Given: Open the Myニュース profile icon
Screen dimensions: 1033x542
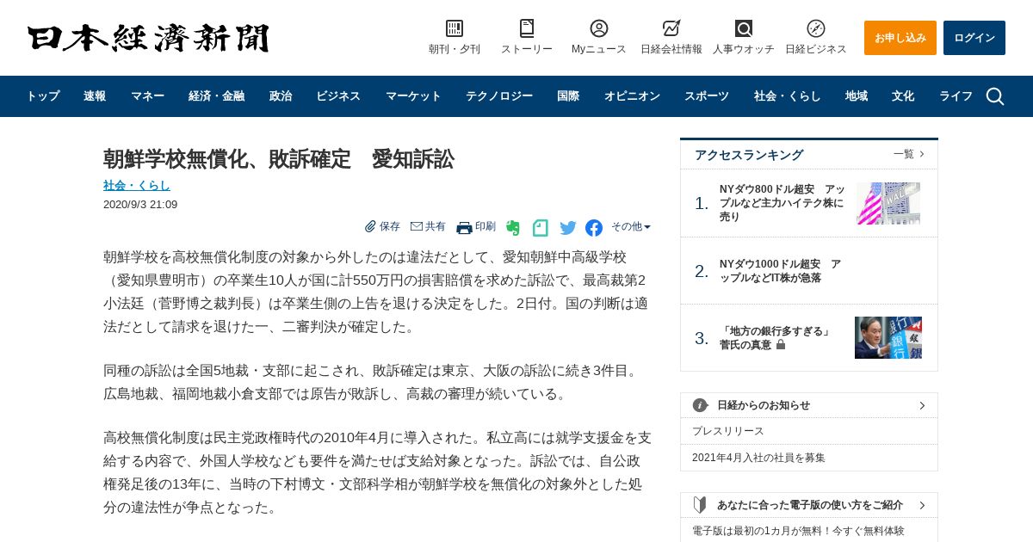Looking at the screenshot, I should (599, 28).
